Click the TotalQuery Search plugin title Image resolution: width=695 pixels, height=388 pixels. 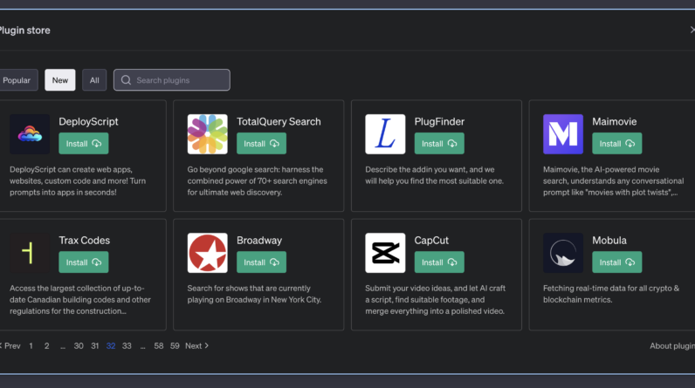pyautogui.click(x=279, y=122)
